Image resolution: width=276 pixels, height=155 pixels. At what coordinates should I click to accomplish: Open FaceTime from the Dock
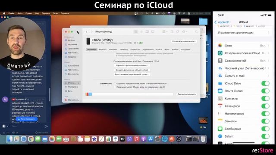coord(59,139)
